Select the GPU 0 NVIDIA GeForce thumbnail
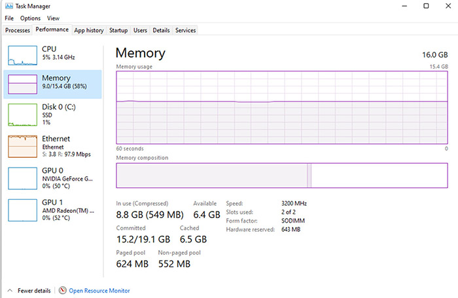 pos(22,178)
